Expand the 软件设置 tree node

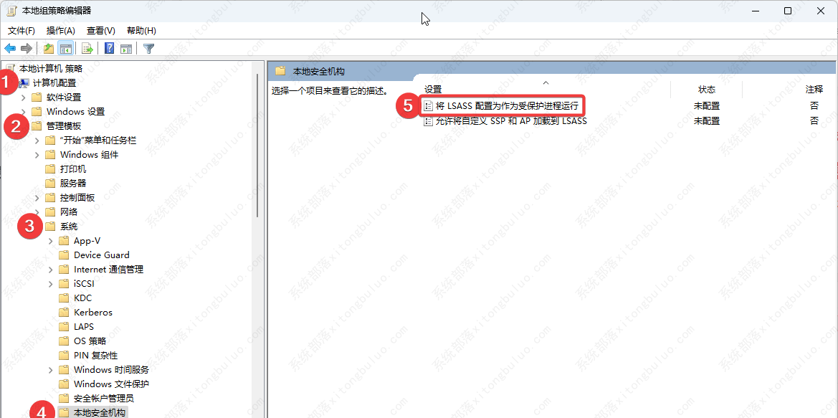coord(24,98)
